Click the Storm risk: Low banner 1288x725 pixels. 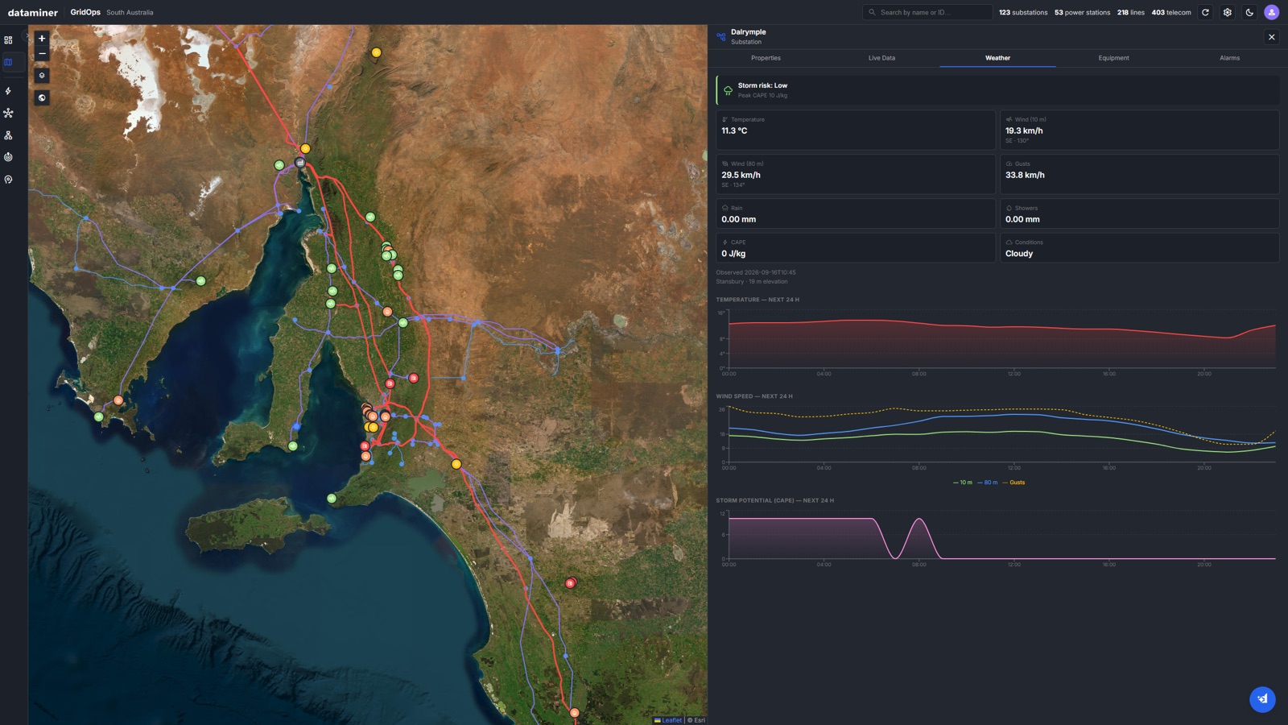997,90
